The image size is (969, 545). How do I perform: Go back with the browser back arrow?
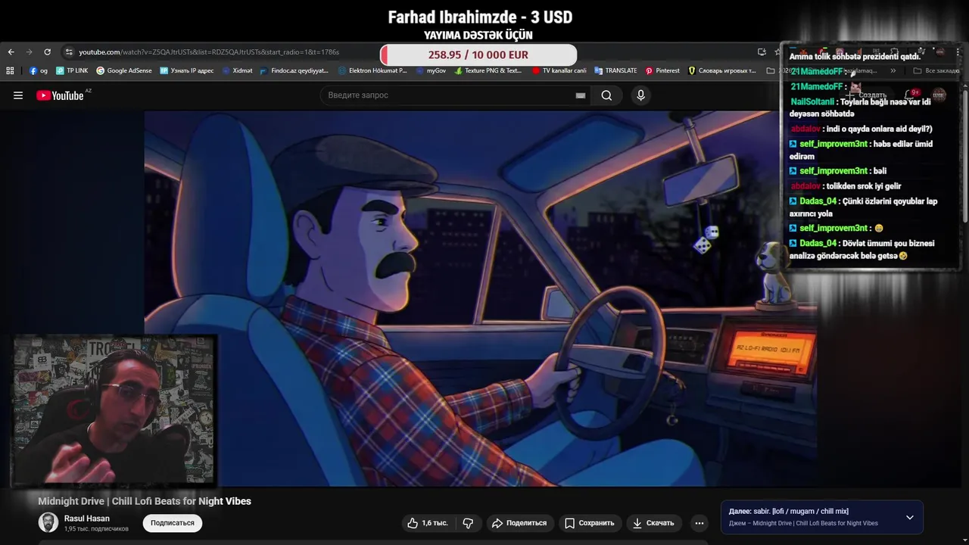pyautogui.click(x=11, y=51)
